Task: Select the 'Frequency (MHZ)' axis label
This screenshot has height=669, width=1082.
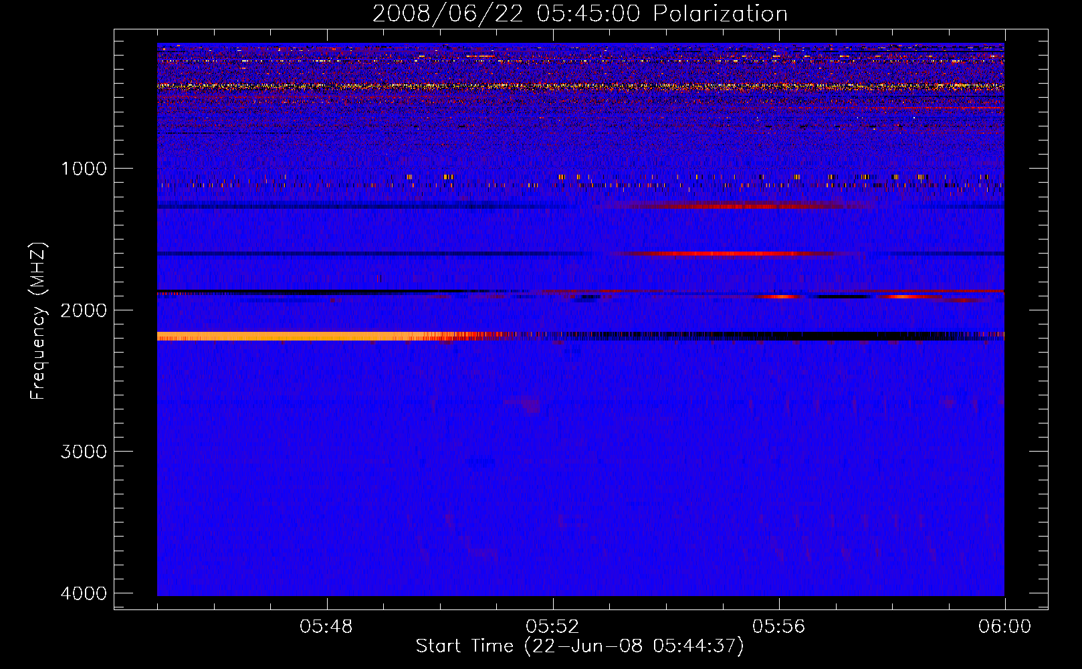Action: click(39, 321)
